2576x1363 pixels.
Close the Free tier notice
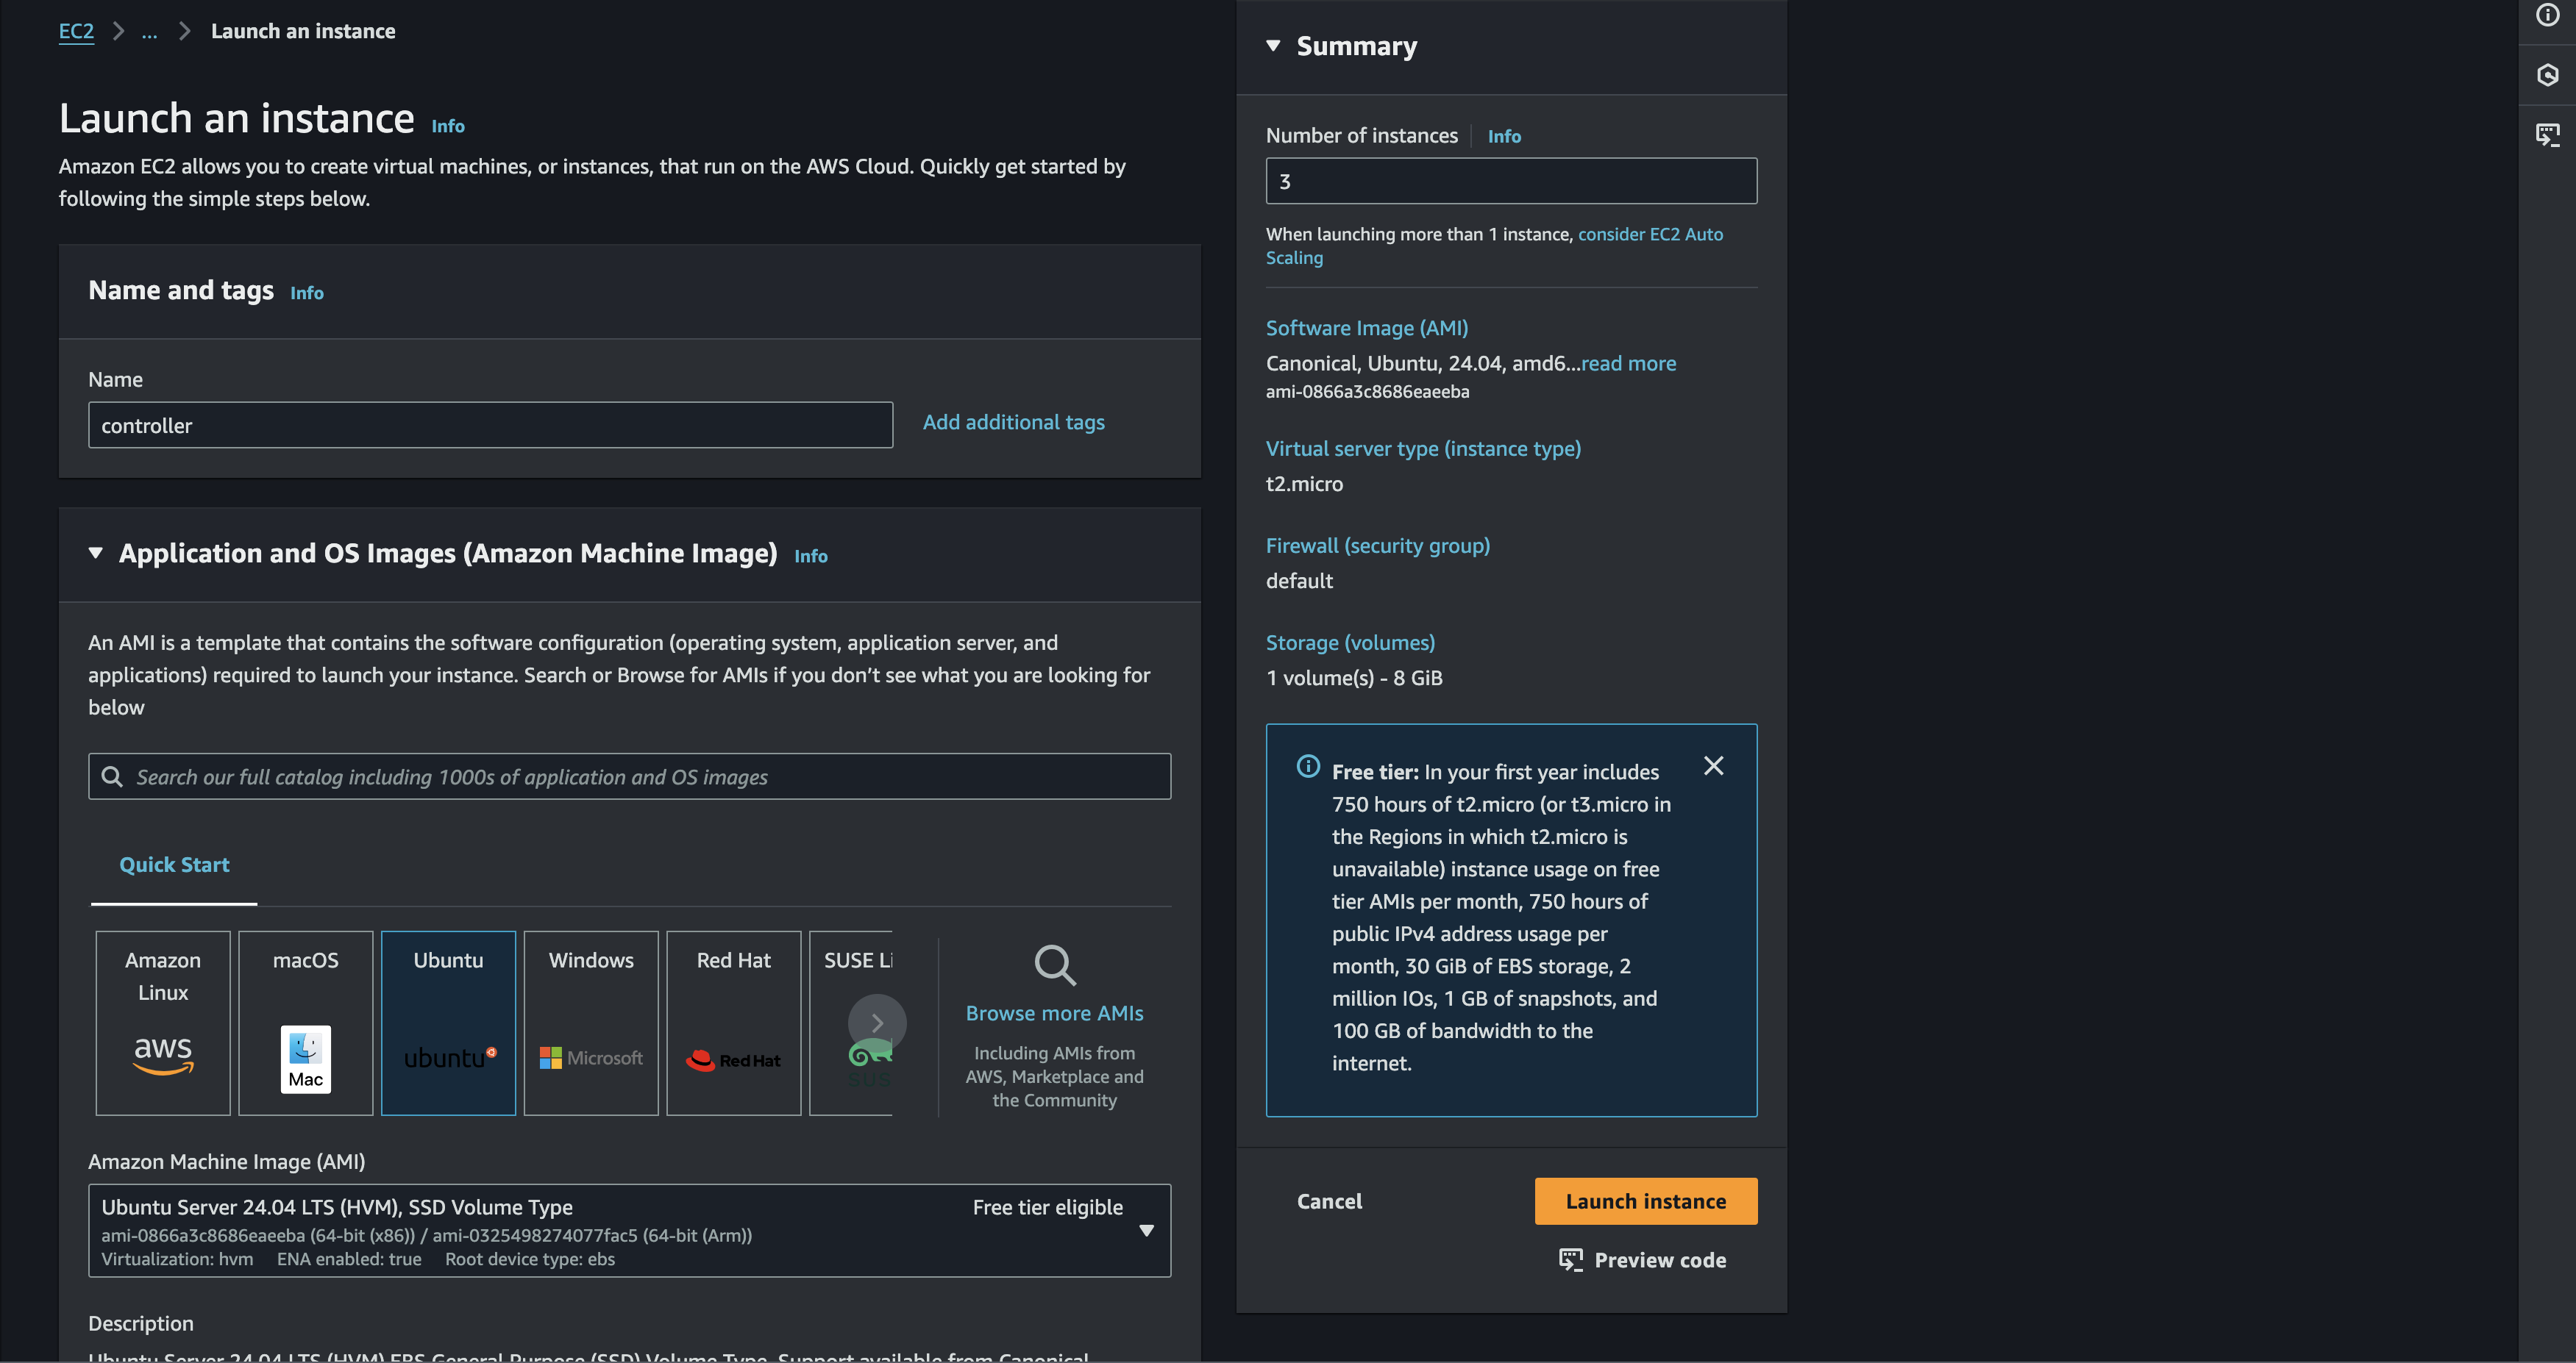(1713, 765)
